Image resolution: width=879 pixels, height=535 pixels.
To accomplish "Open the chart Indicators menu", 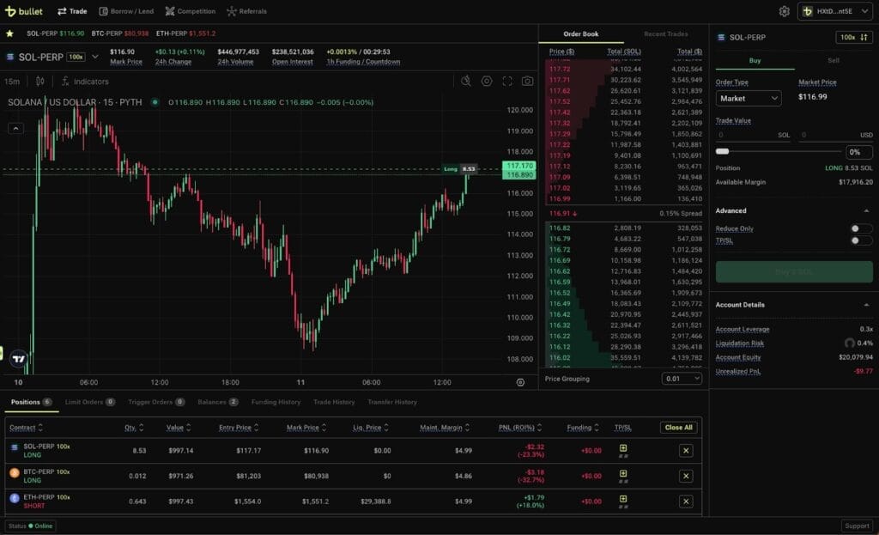I will (x=85, y=81).
